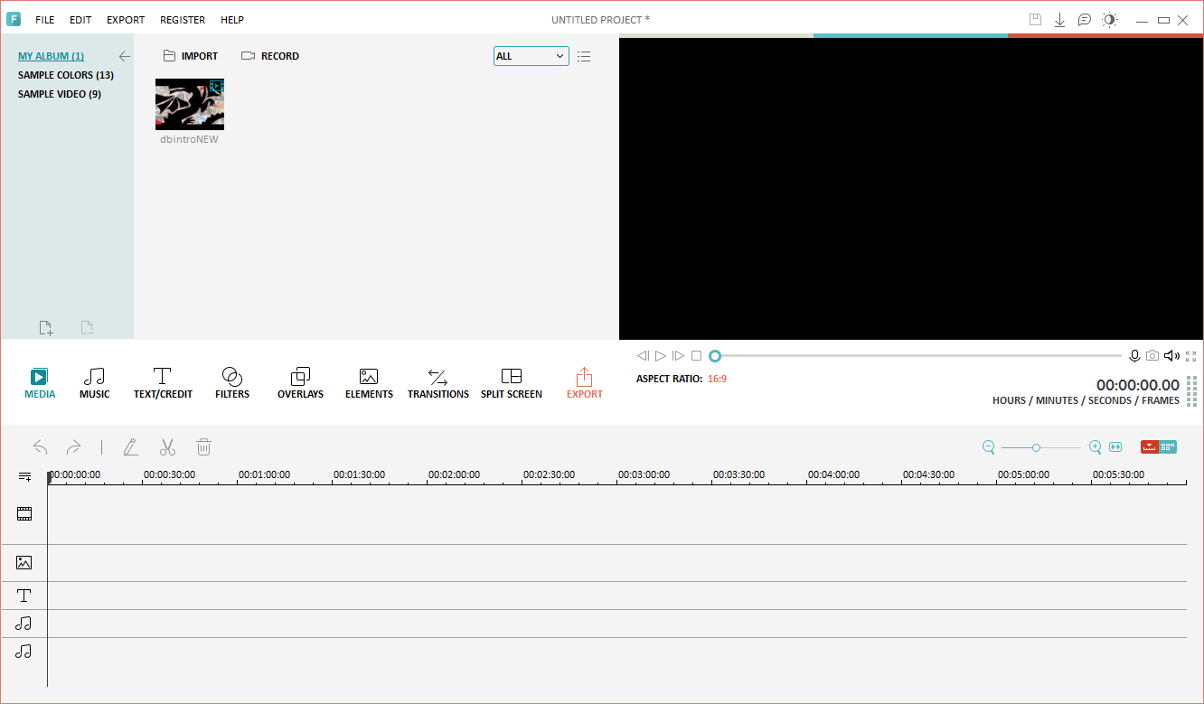This screenshot has height=704, width=1204.
Task: Open the REGISTER menu
Action: tap(182, 20)
